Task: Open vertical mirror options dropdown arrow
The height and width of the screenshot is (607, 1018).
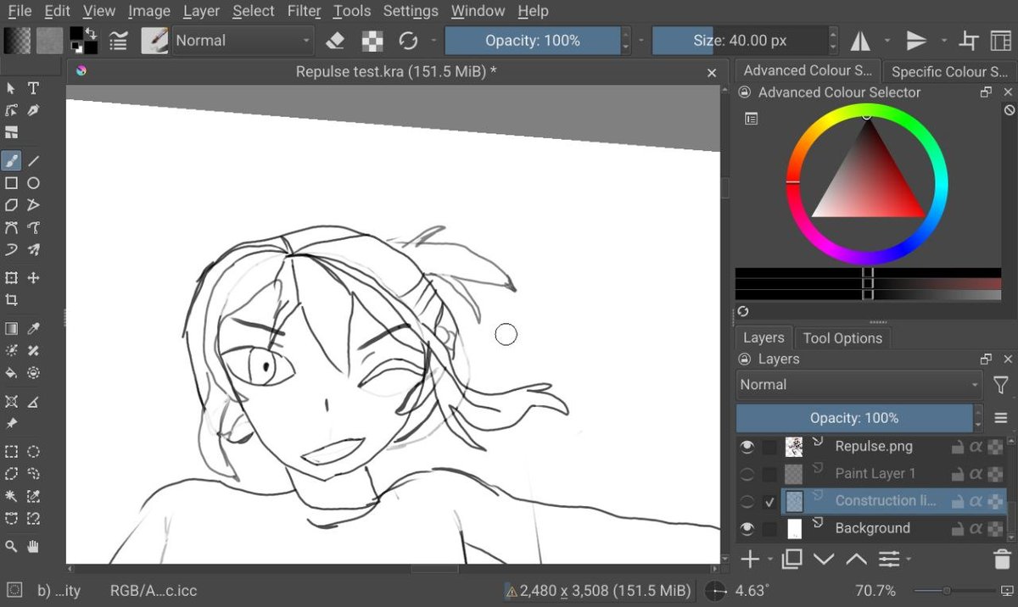Action: click(943, 40)
